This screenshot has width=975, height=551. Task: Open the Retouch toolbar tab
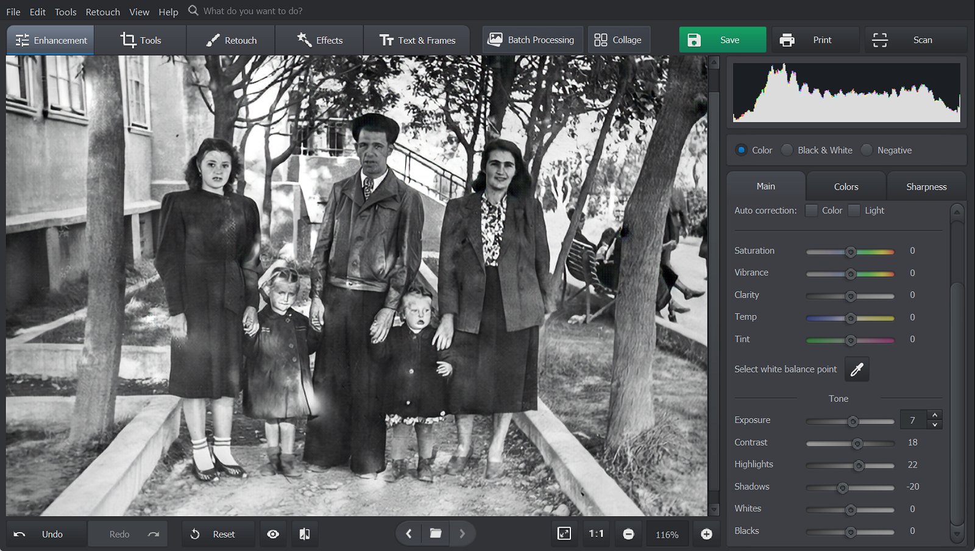(231, 40)
